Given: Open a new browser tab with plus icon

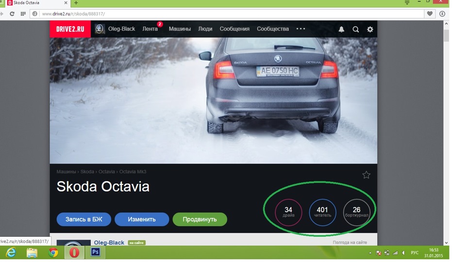Looking at the screenshot, I should (76, 3).
